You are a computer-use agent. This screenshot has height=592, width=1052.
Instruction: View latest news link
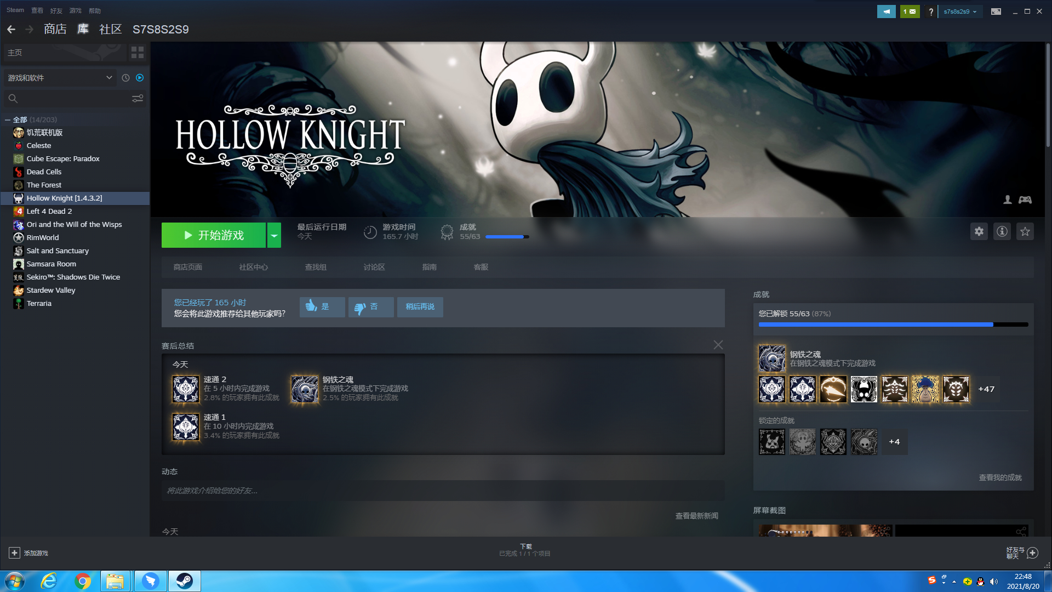[x=696, y=516]
